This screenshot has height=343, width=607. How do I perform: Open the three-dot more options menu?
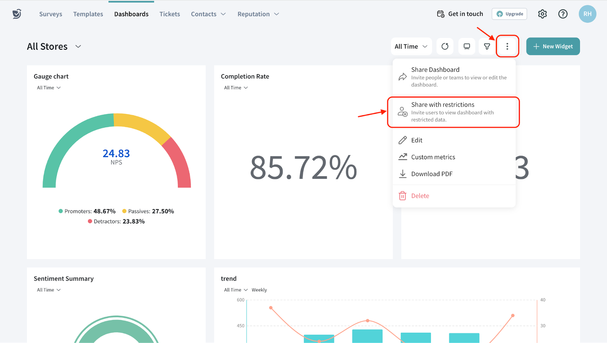pos(507,46)
